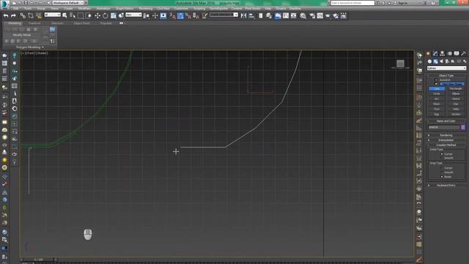
Task: Expand the Interpolation rollout
Action: click(446, 140)
